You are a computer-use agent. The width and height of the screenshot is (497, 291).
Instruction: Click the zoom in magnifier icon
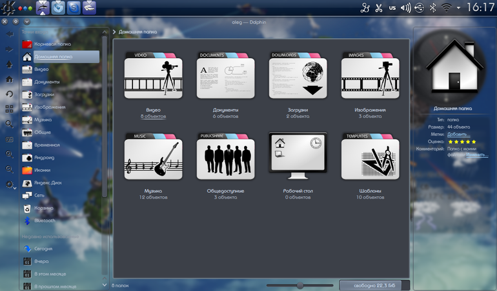[10, 154]
